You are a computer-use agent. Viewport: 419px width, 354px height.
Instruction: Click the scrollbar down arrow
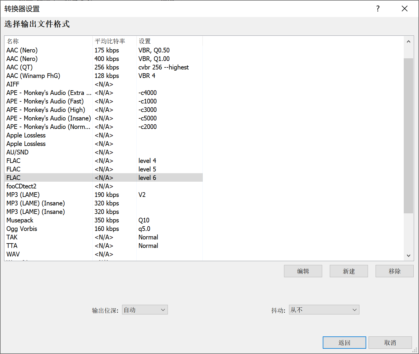pyautogui.click(x=408, y=256)
